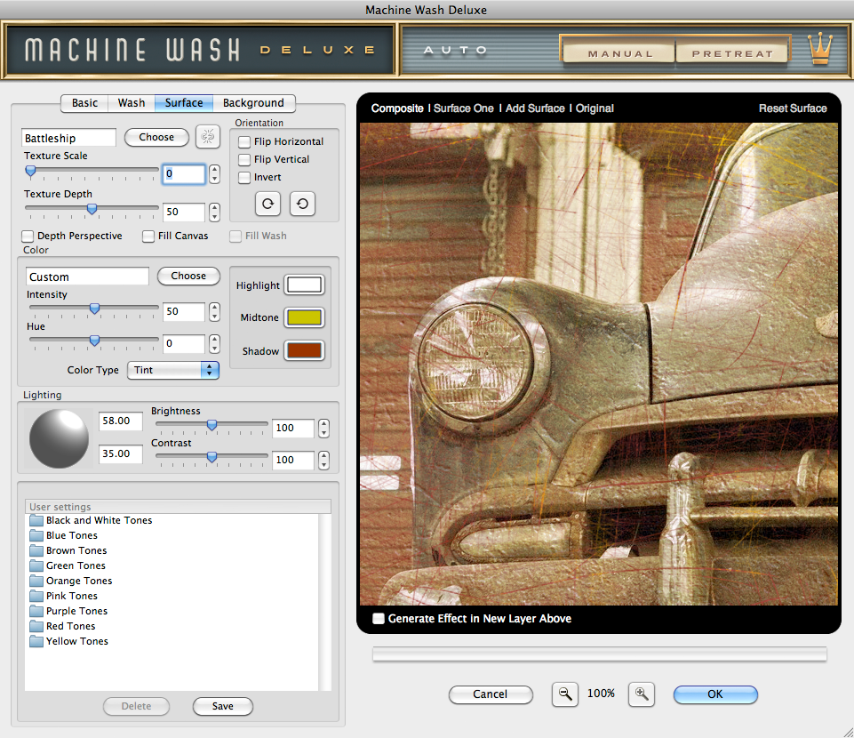This screenshot has width=854, height=738.
Task: Click Reset Surface link
Action: [793, 108]
